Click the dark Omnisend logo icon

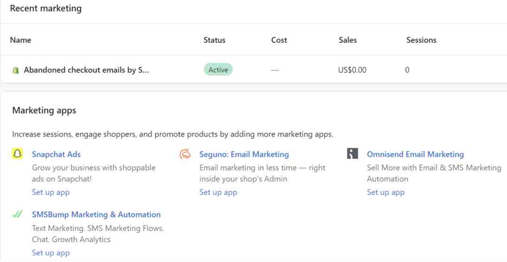pos(353,154)
